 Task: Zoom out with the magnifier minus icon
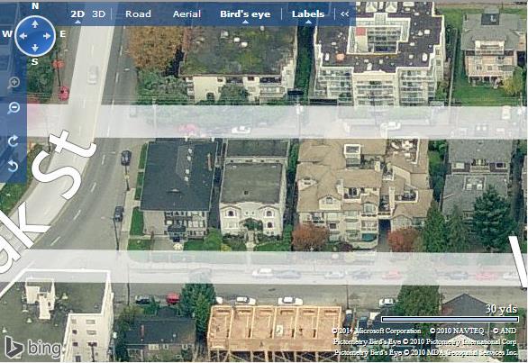pyautogui.click(x=14, y=108)
